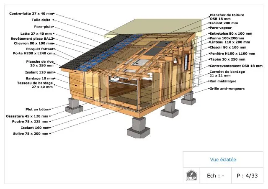
Task: Select the 'Pare-pluie' label
Action: (x=42, y=26)
